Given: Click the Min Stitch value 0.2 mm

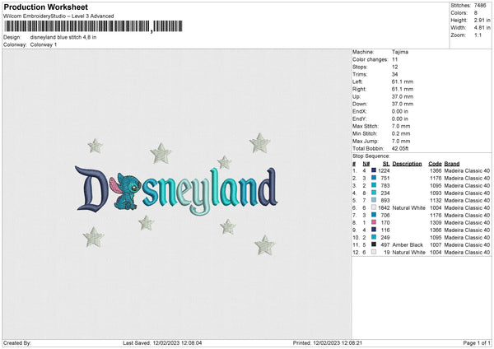Looking at the screenshot, I should 401,133.
